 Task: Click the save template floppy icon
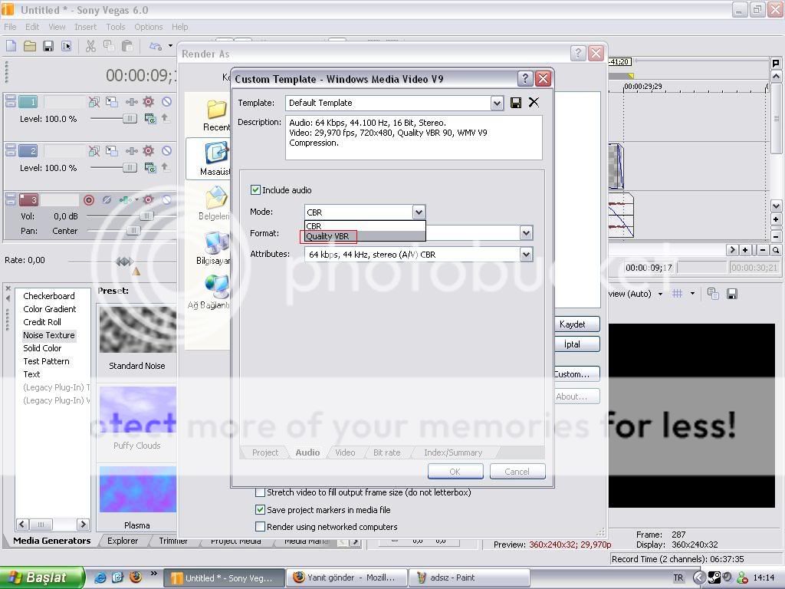[x=516, y=103]
